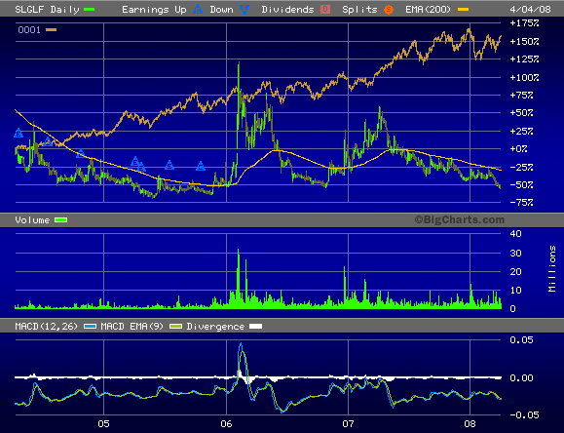Click the SLGLF Daily label
The height and width of the screenshot is (433, 564).
[47, 10]
